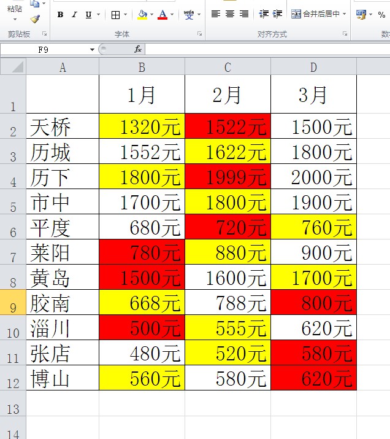390x439 pixels.
Task: Open the font color dropdown arrow
Action: [x=172, y=15]
